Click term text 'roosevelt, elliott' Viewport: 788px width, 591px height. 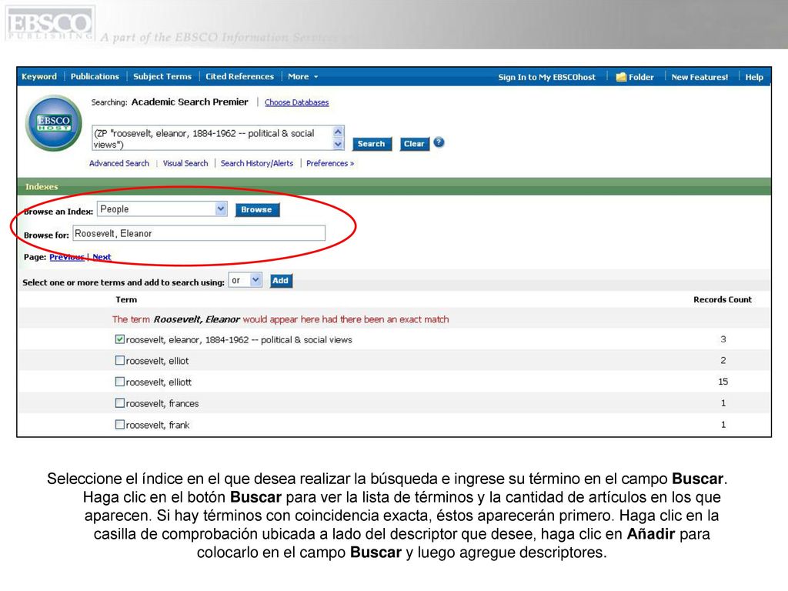click(159, 382)
